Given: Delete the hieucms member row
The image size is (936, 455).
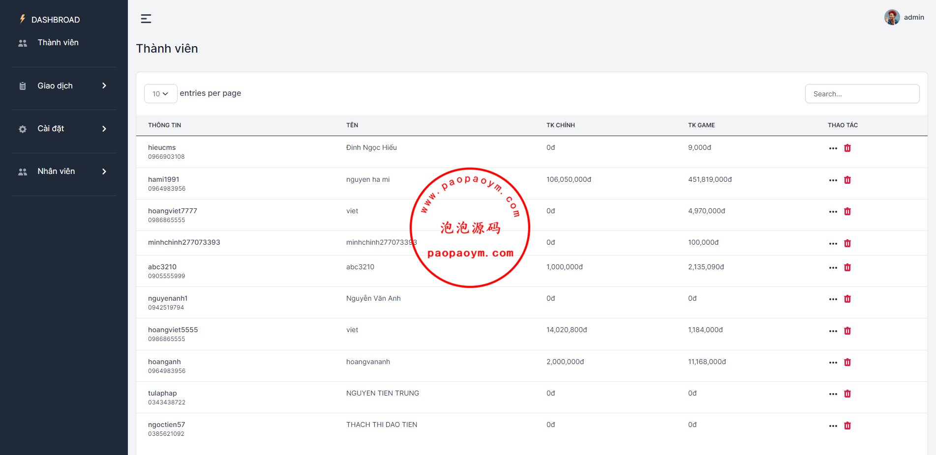Looking at the screenshot, I should pyautogui.click(x=847, y=148).
